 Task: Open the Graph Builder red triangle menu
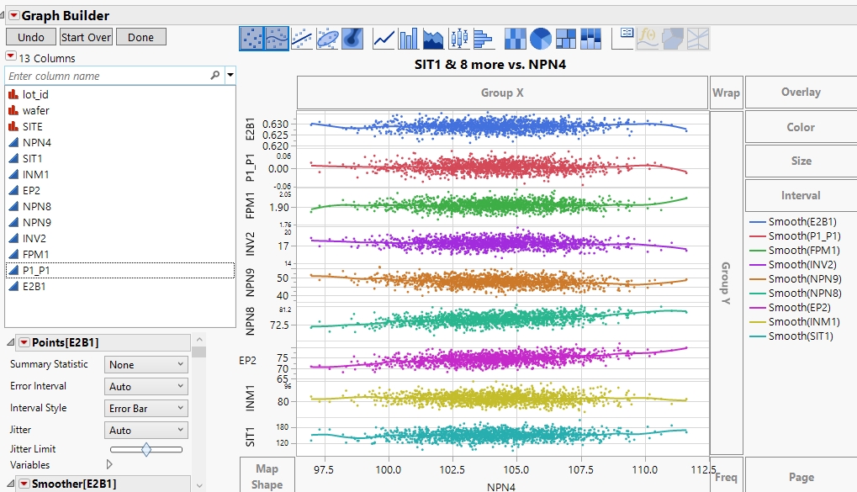13,15
